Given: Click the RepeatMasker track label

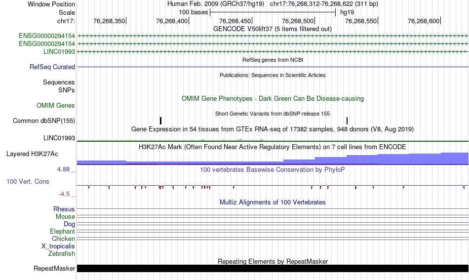Looking at the screenshot, I should pyautogui.click(x=54, y=268).
